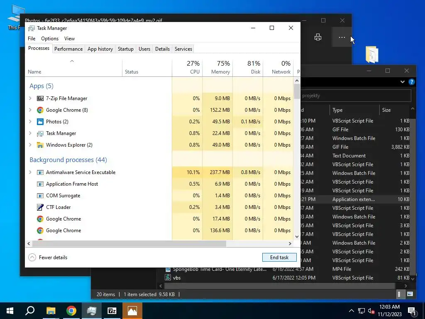
Task: Click the Photos taskbar button
Action: point(132,311)
